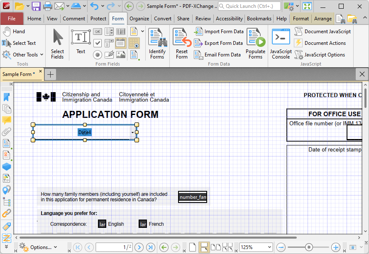Choose the Select Fields tool
Screen dimensions: 369x254
point(57,44)
